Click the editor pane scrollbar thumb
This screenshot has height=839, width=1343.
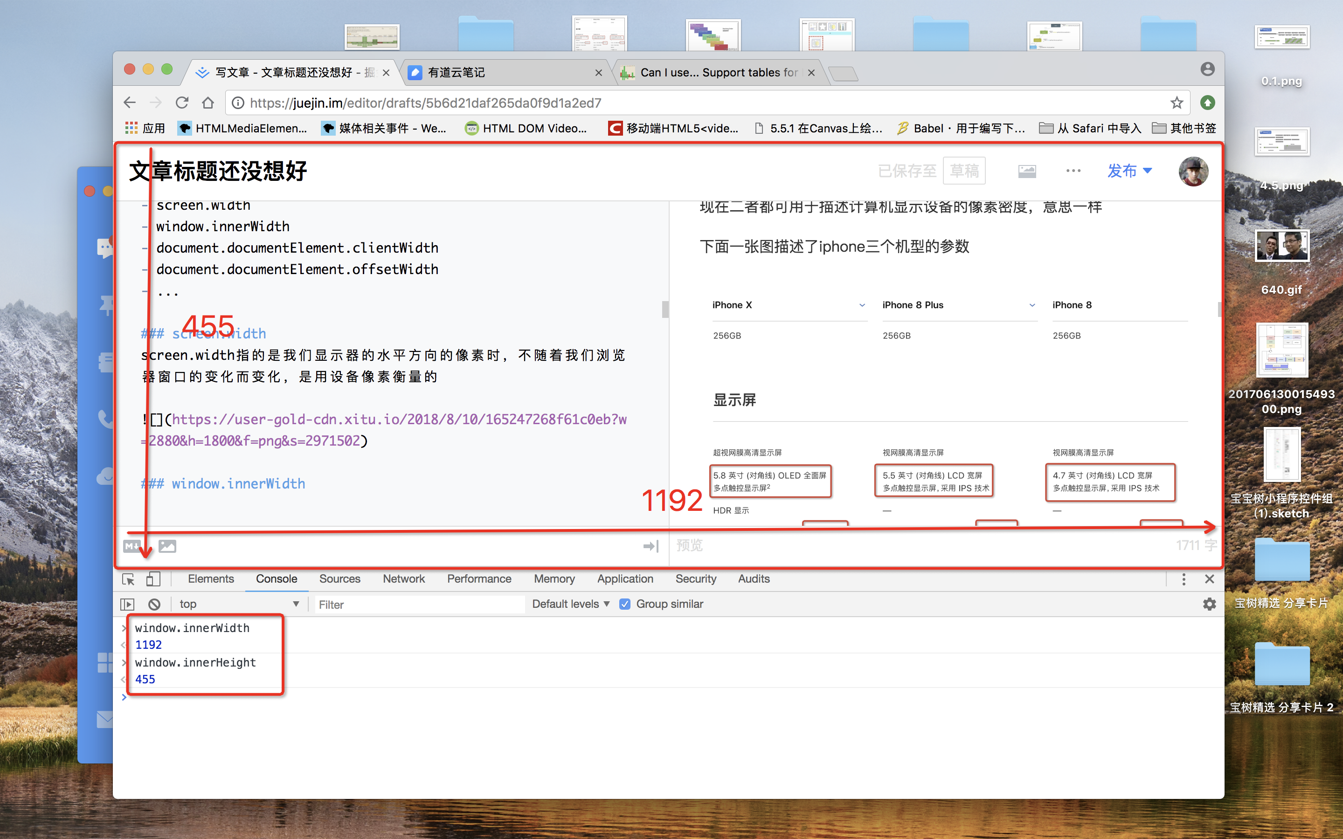665,309
